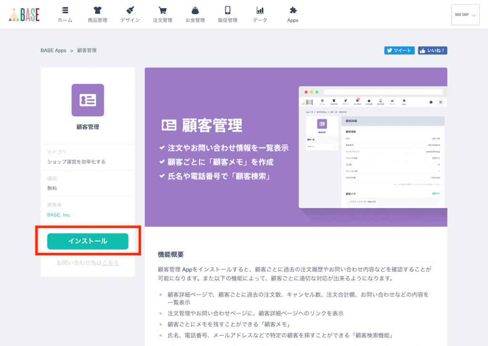Click 注文やお問い合わせ情報を一覧表示 banner line

point(228,148)
